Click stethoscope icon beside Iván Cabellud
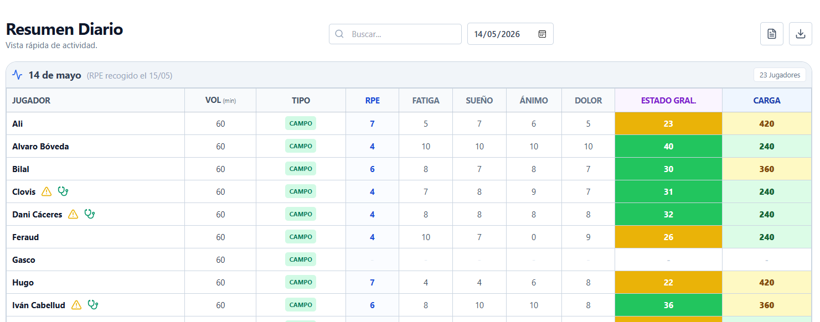The width and height of the screenshot is (820, 322). tap(93, 305)
